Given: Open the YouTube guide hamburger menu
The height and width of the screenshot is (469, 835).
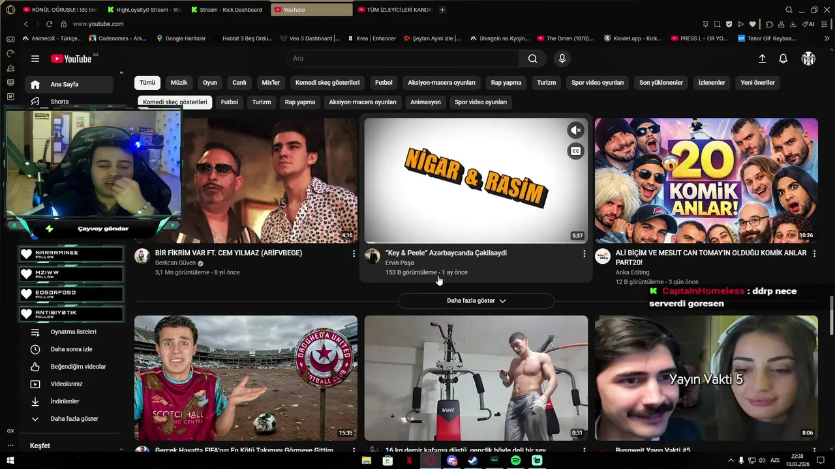Looking at the screenshot, I should pos(35,59).
